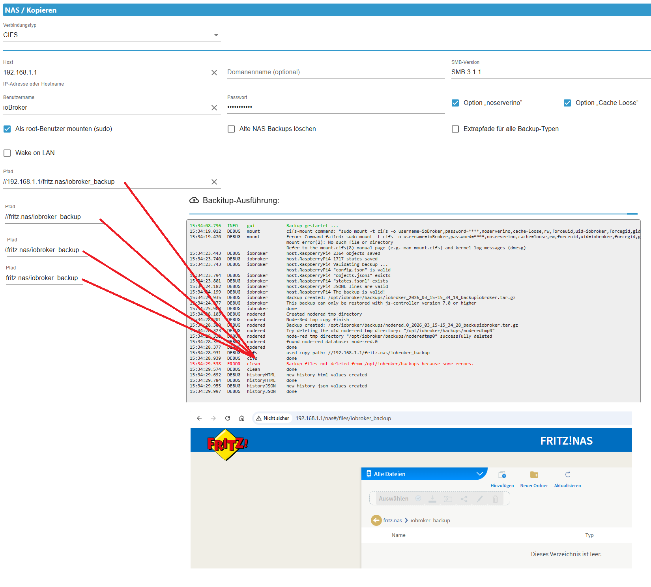Expand the 'Alle Dateien' dropdown
Image resolution: width=651 pixels, height=587 pixels.
click(x=425, y=474)
